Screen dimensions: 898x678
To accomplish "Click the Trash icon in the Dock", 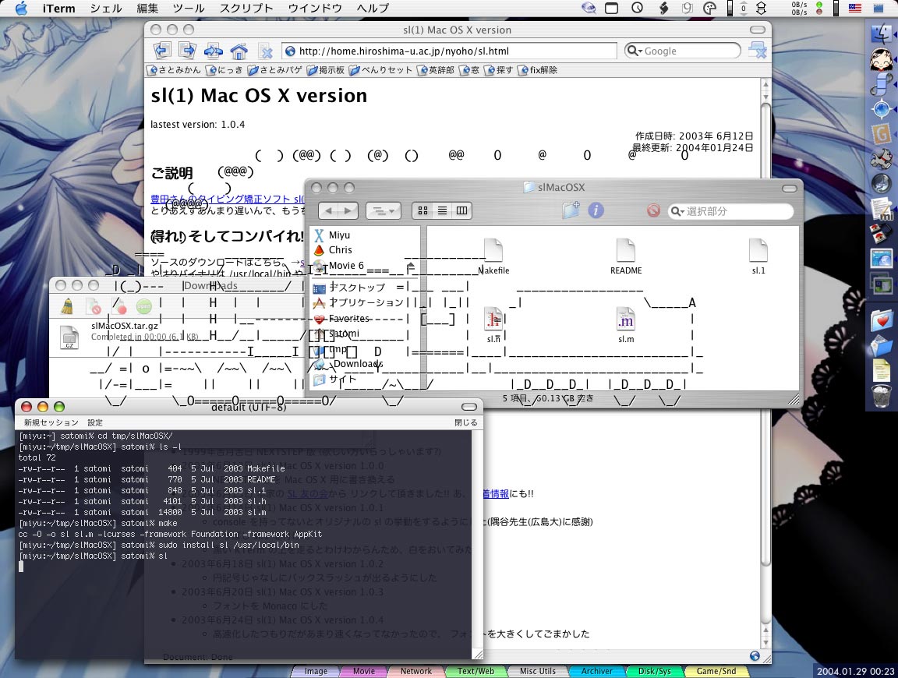I will tap(882, 396).
